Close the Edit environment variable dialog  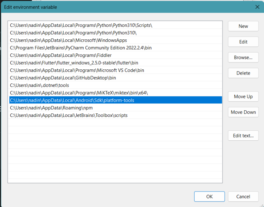pos(257,7)
